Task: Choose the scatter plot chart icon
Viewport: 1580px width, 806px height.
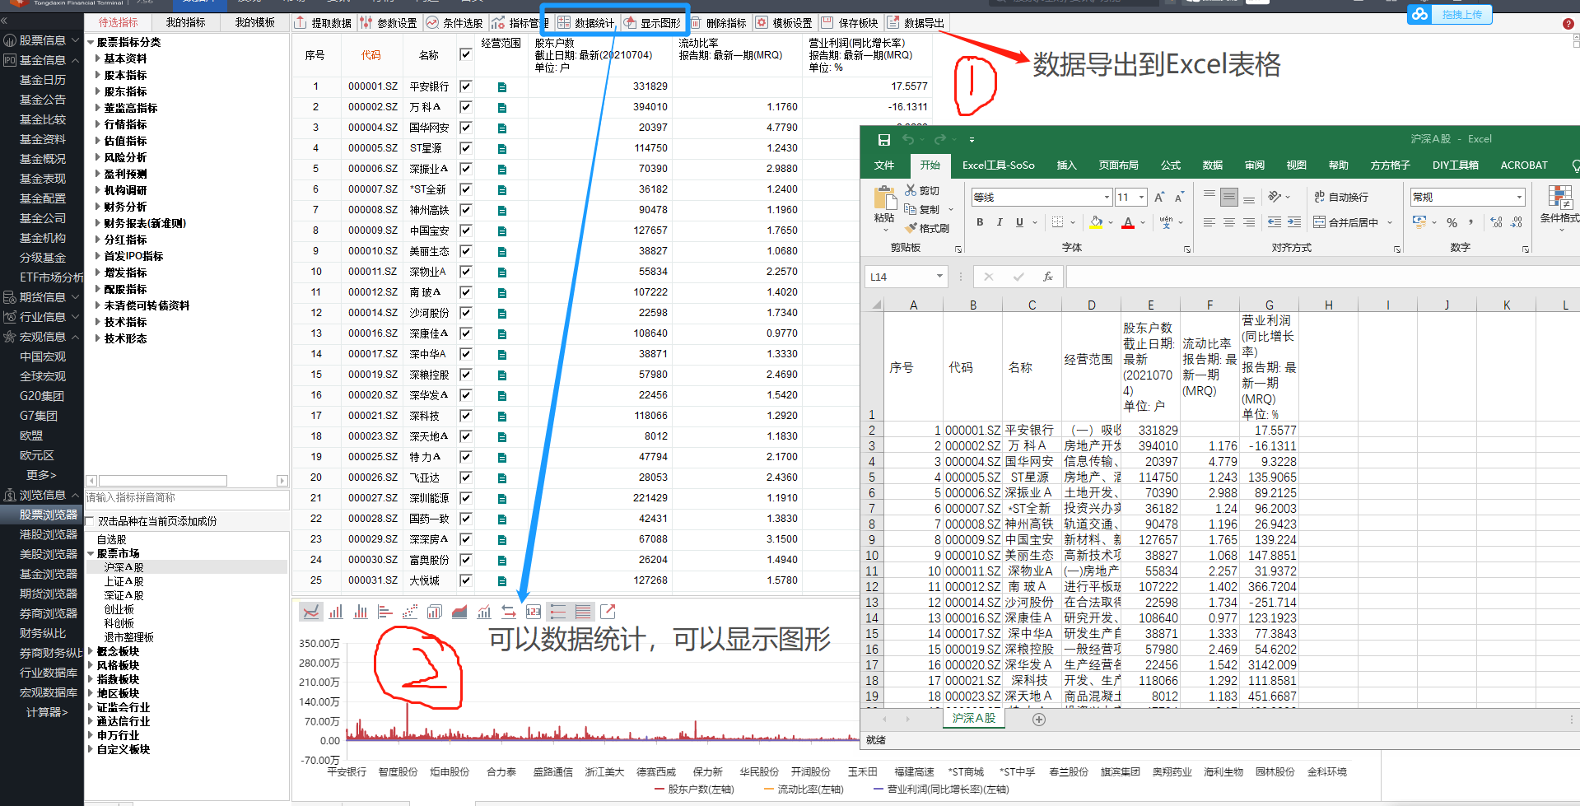Action: (410, 612)
